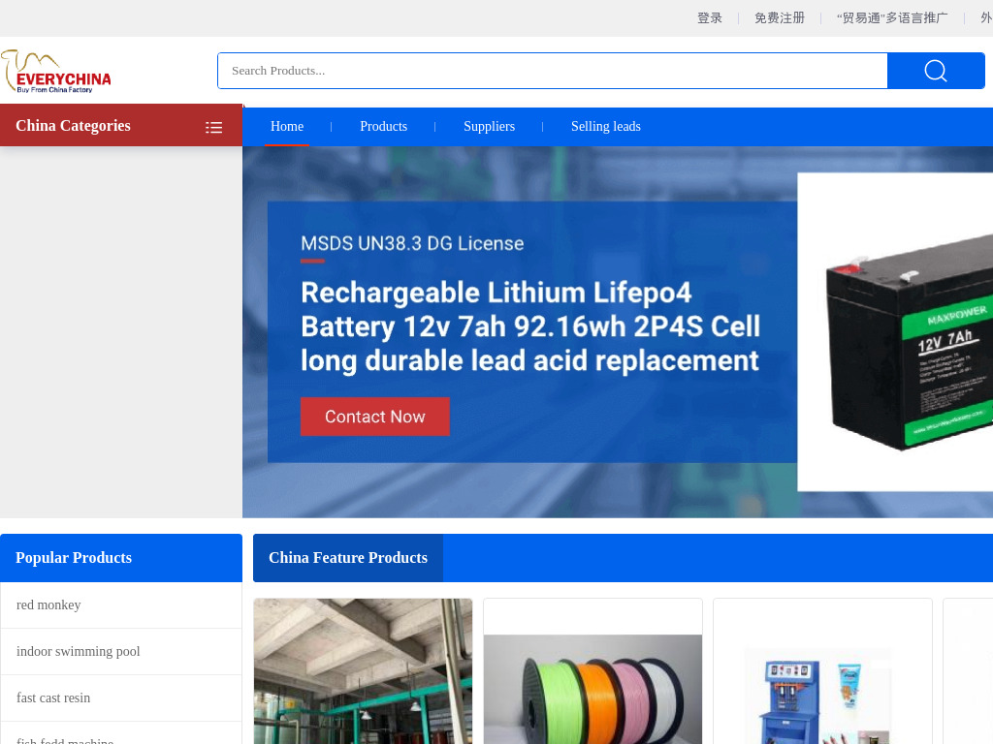Open the "贸易通"多语言推广 link

click(x=892, y=17)
